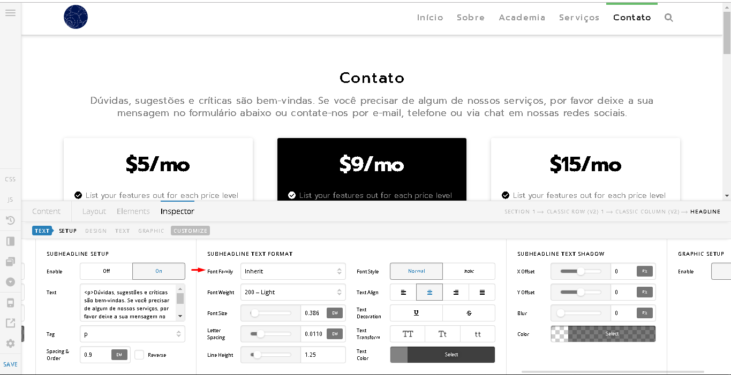
Task: Turn subheadline Enable to Off
Action: [106, 271]
